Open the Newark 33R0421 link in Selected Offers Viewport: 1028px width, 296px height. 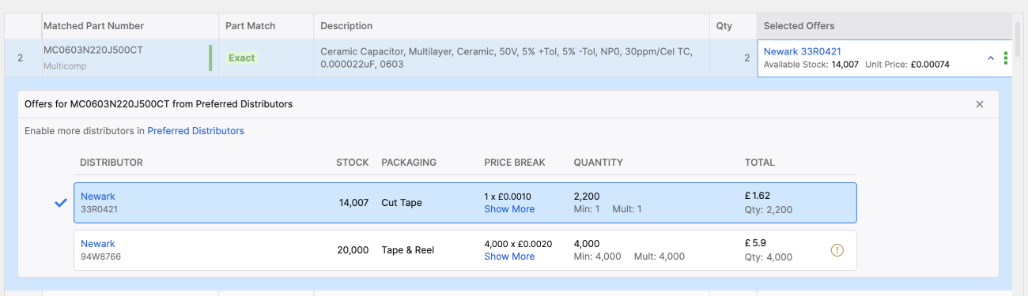(x=802, y=51)
